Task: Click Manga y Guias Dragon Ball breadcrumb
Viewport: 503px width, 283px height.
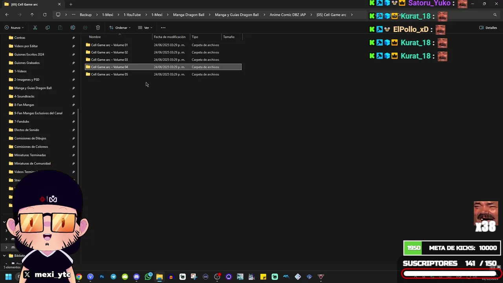Action: tap(237, 15)
